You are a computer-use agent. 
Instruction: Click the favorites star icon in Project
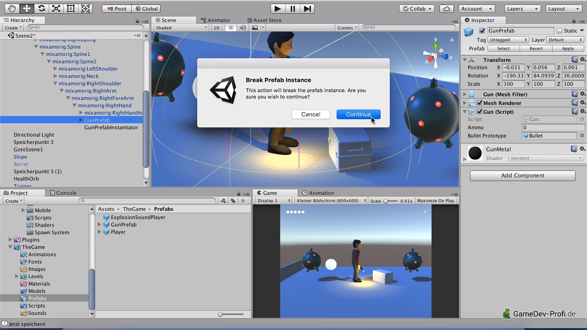click(x=243, y=200)
